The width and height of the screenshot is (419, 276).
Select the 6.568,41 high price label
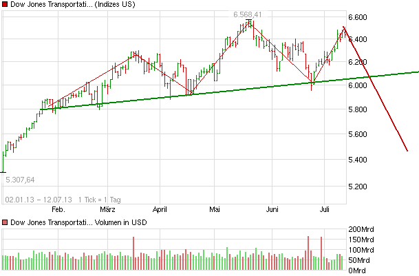[248, 14]
